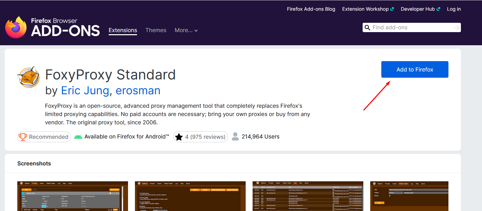Click the green Android robot icon

tap(78, 137)
